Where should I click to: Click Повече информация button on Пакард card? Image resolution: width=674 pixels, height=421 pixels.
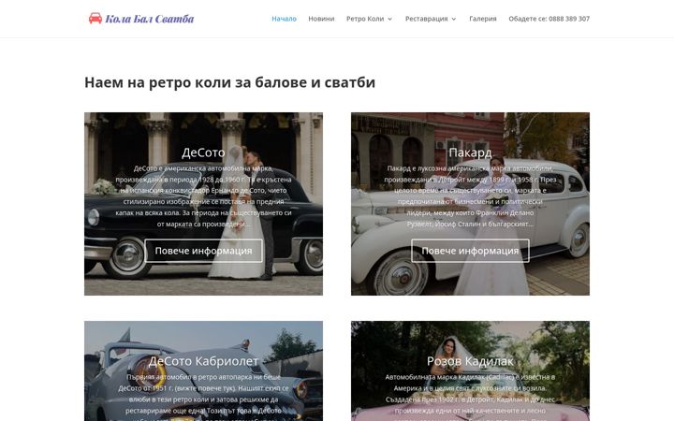pos(470,251)
